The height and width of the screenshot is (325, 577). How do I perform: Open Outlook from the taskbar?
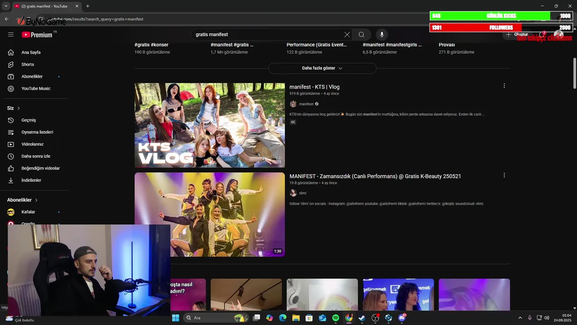[x=322, y=318]
